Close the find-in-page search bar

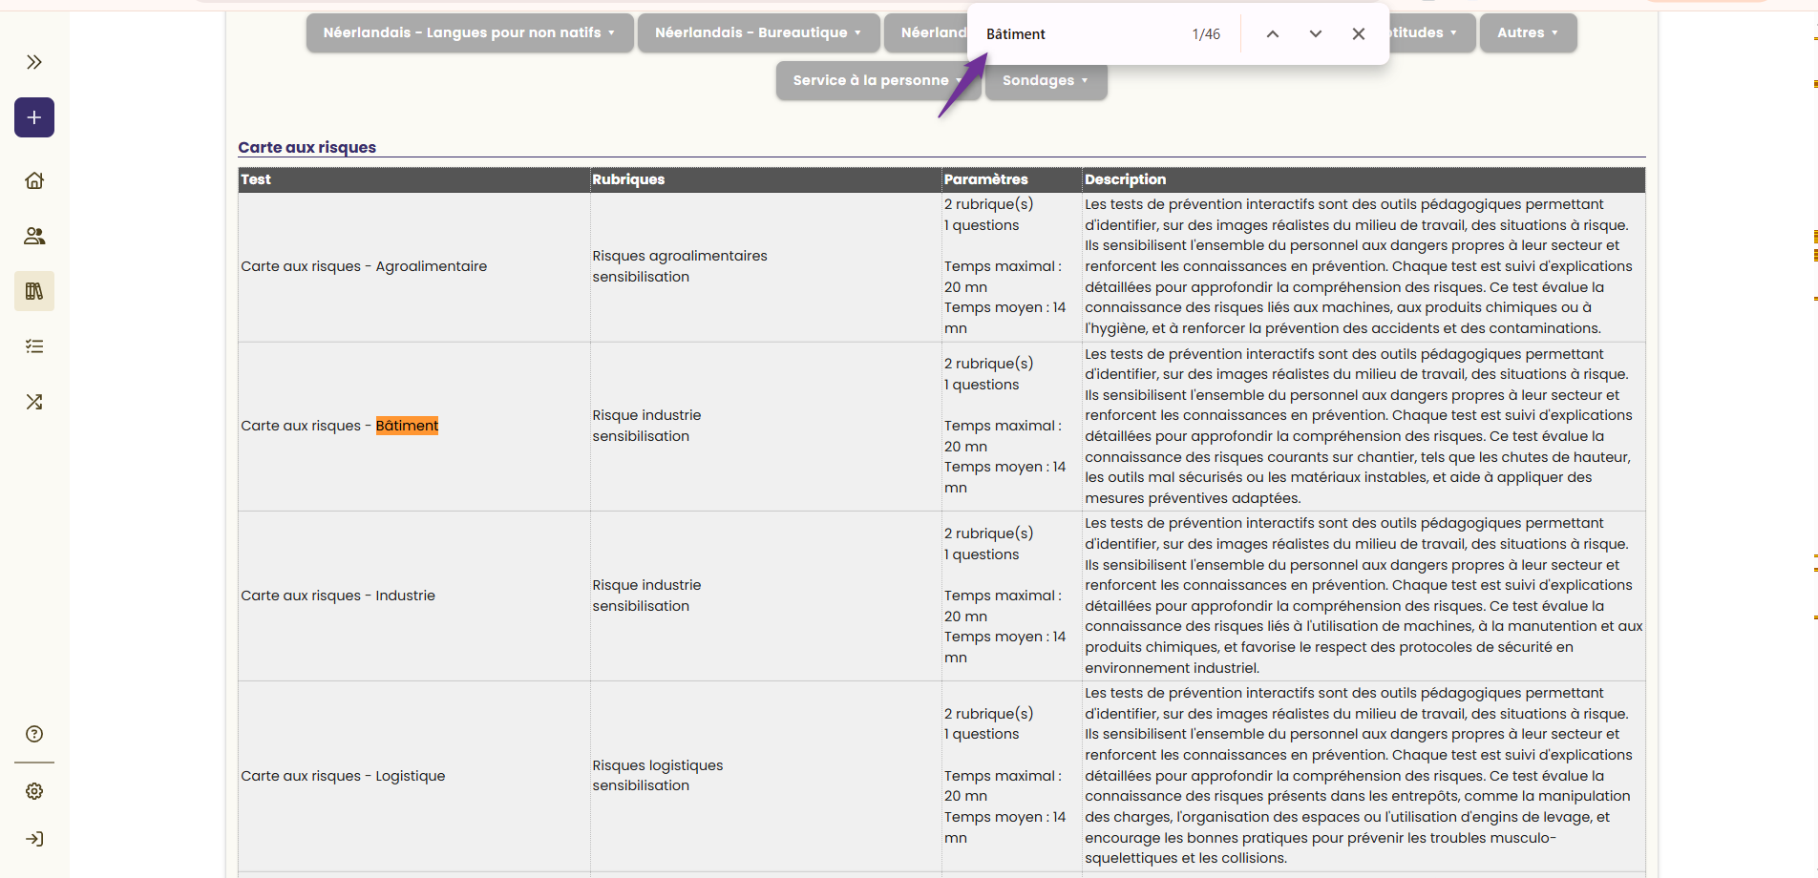pyautogui.click(x=1359, y=34)
